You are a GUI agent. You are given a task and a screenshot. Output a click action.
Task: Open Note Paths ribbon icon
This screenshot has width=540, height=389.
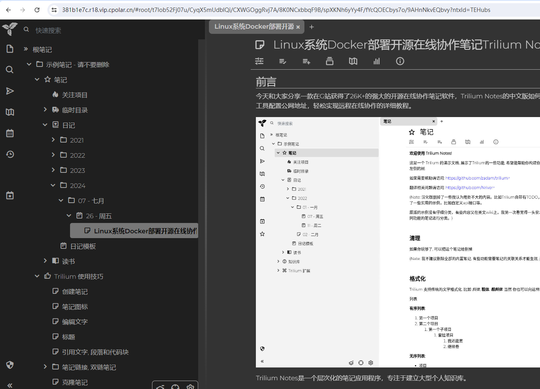point(329,61)
